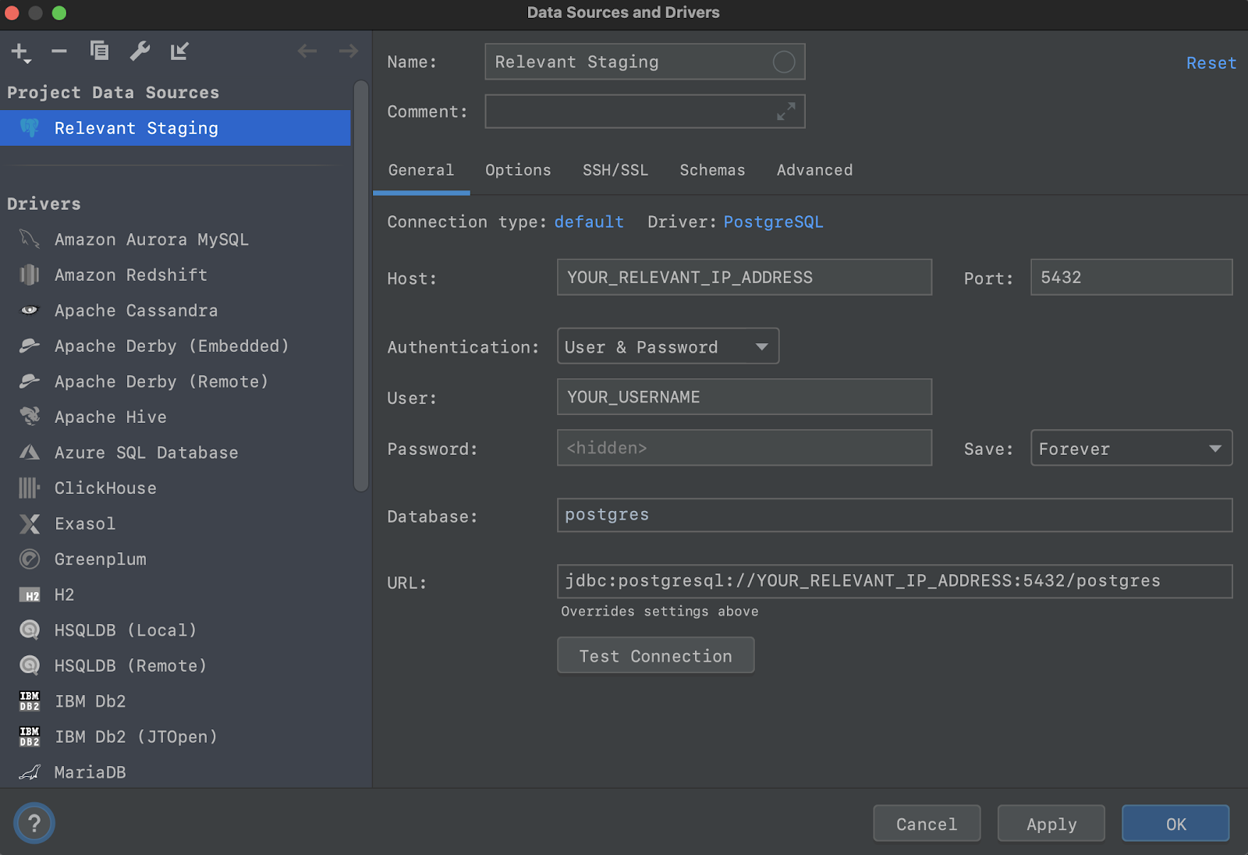Go forward with the right arrow

point(349,51)
